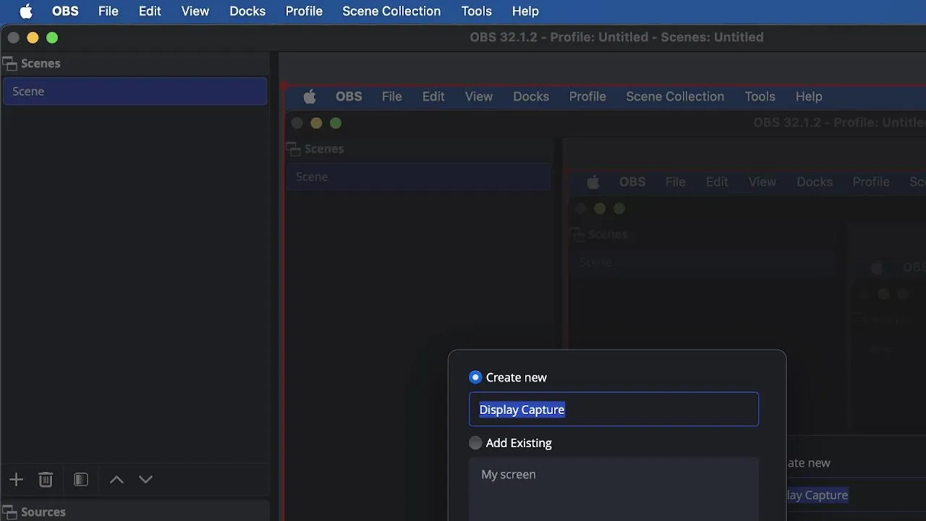
Task: Open the Tools menu
Action: 476,11
